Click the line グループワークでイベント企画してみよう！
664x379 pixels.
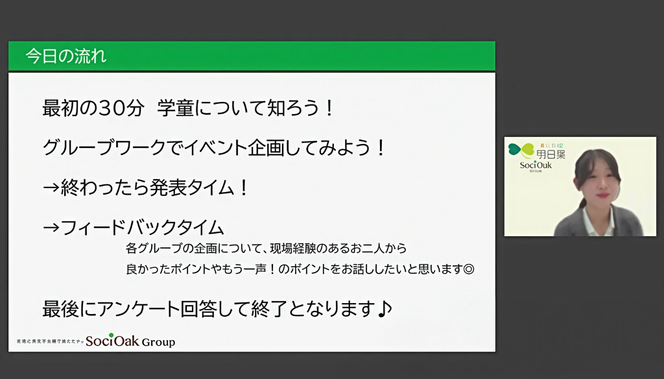tap(214, 148)
